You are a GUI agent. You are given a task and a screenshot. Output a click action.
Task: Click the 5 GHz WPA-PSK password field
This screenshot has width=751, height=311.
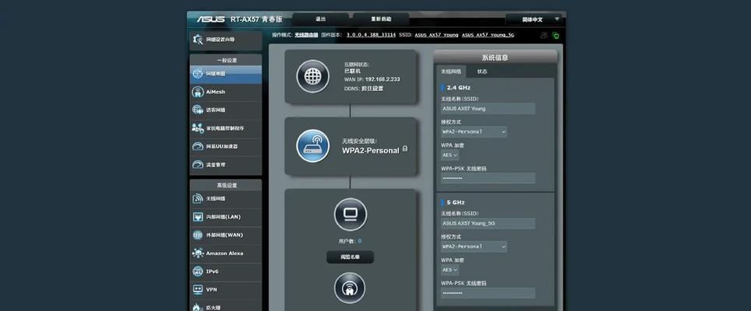coord(488,293)
